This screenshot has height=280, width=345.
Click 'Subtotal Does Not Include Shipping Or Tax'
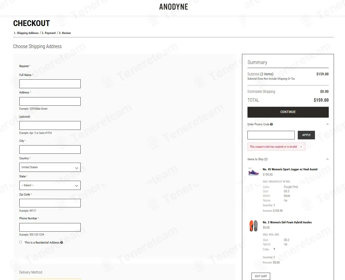coord(271,79)
